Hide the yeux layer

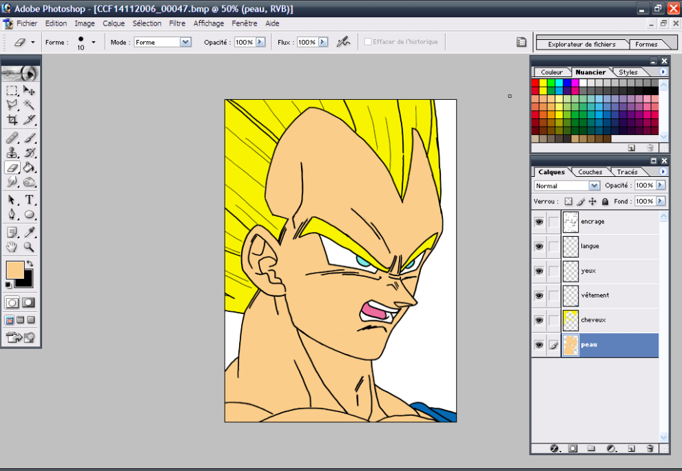[x=539, y=271]
